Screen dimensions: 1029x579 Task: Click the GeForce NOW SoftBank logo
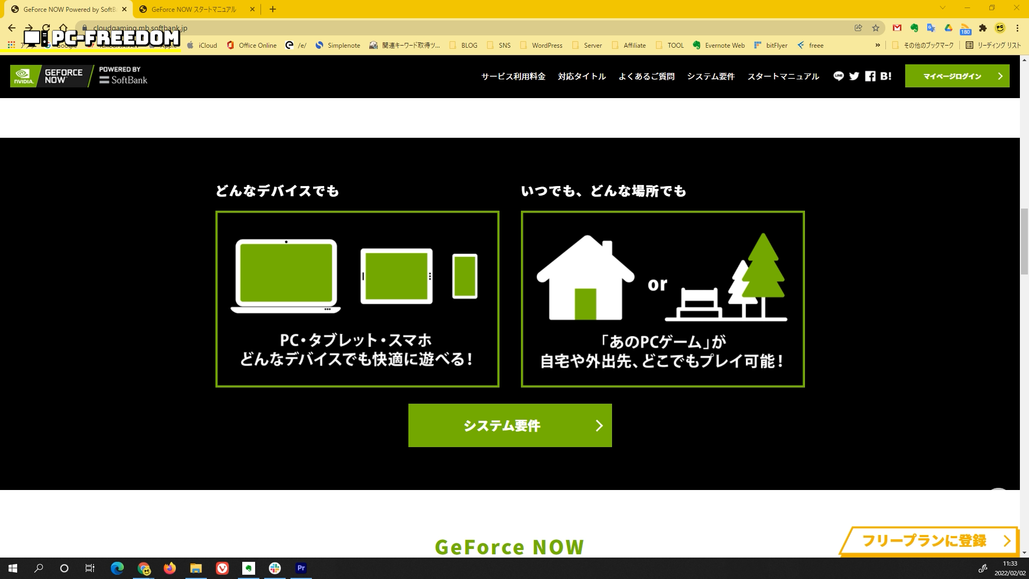click(x=79, y=76)
